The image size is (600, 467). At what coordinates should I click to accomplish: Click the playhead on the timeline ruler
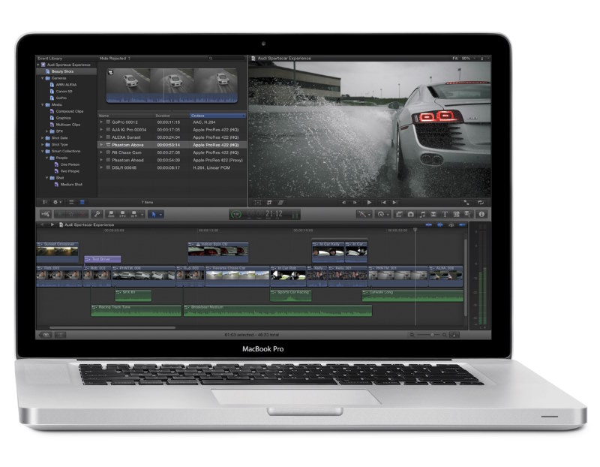(x=415, y=230)
